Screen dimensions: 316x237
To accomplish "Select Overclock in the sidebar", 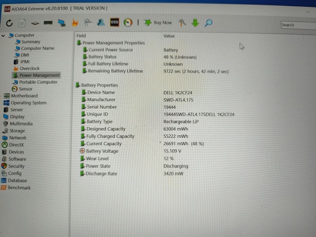I will (x=27, y=68).
